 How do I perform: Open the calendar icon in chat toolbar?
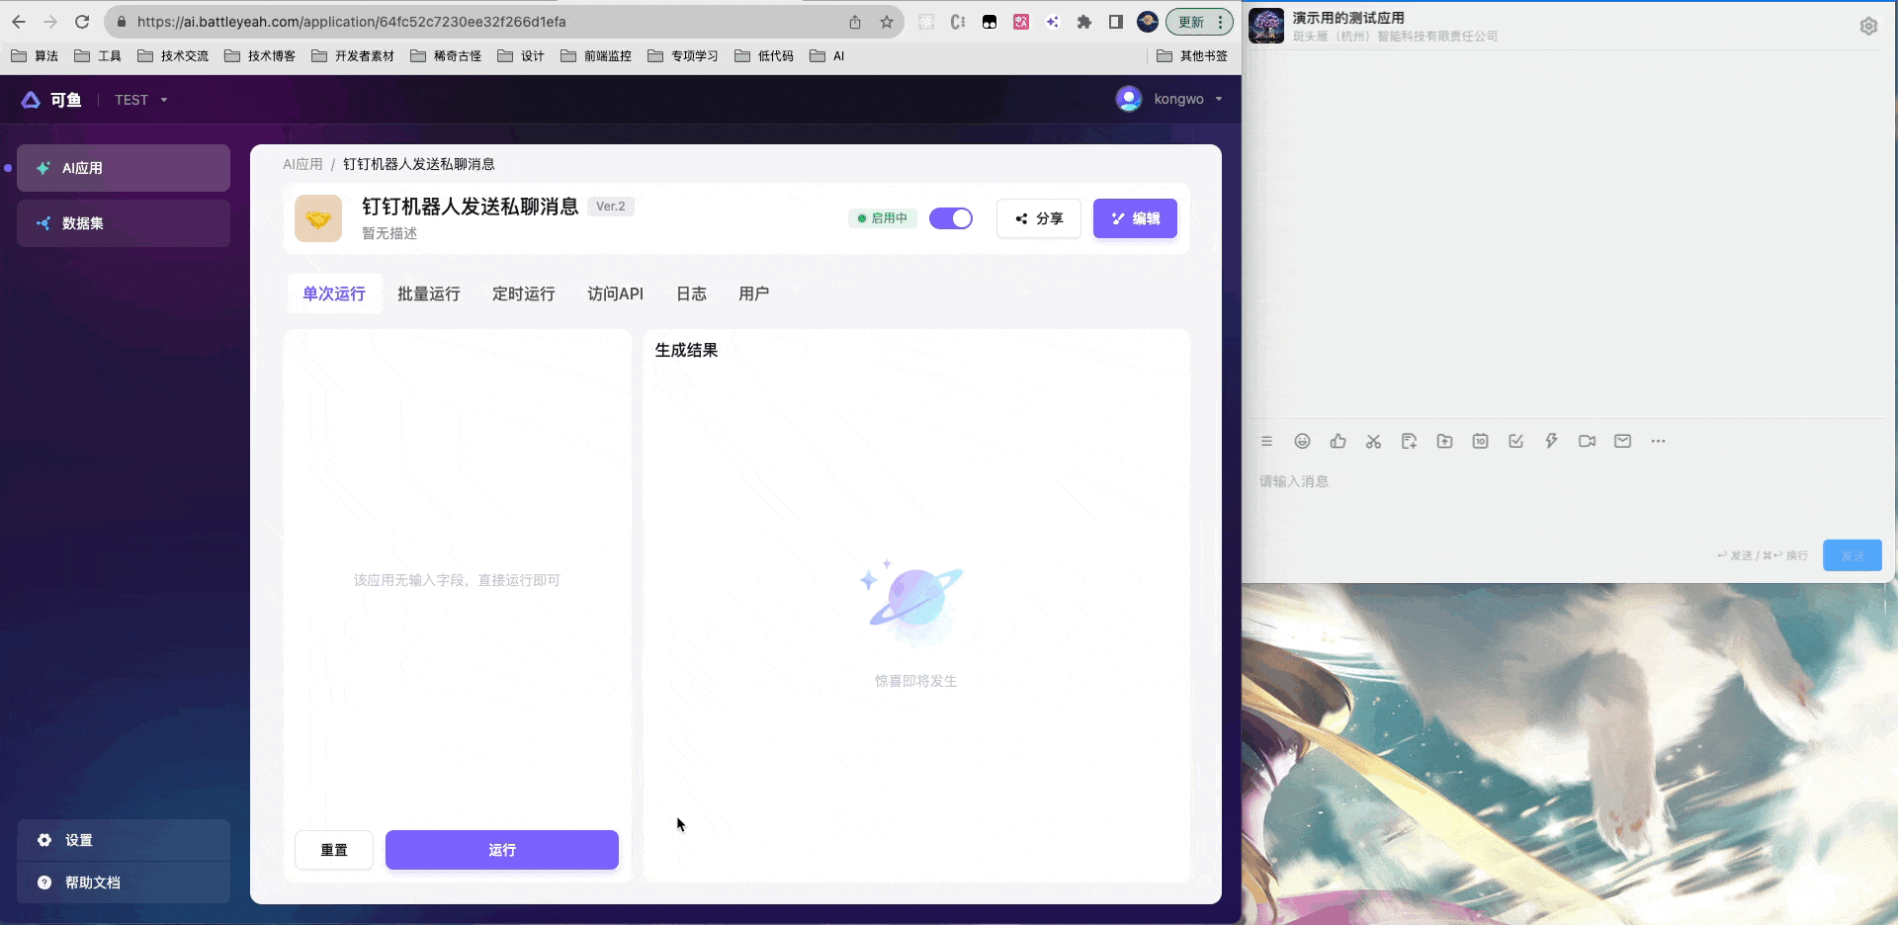(x=1480, y=442)
